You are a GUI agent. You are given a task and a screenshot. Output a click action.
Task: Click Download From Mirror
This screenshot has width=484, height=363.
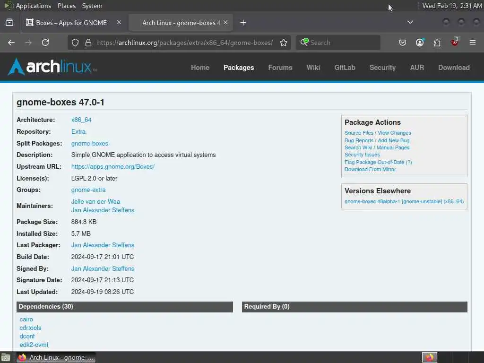pos(370,169)
